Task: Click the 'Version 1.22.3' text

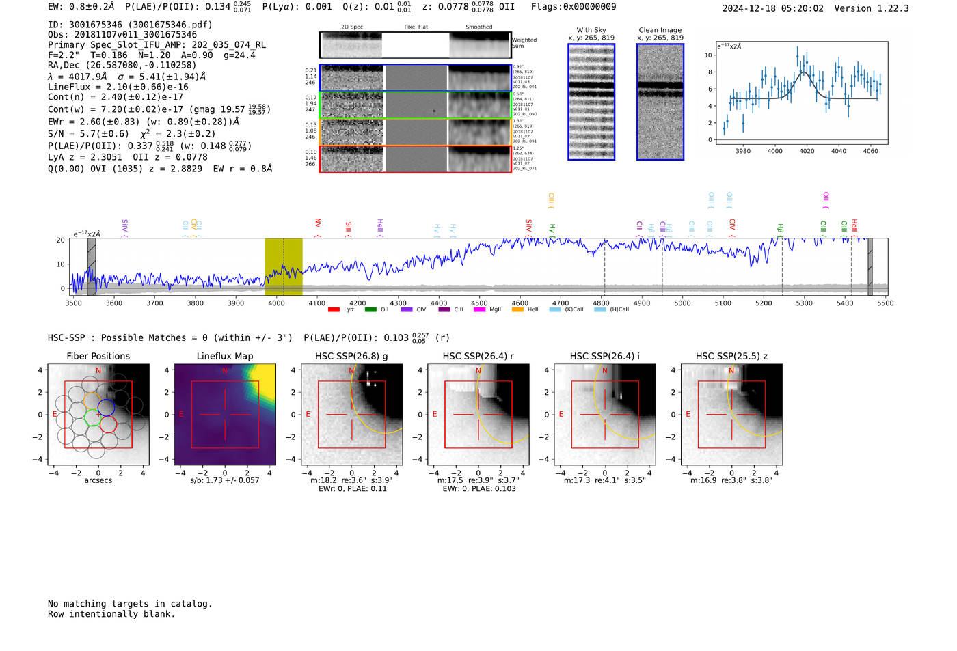Action: pos(872,8)
